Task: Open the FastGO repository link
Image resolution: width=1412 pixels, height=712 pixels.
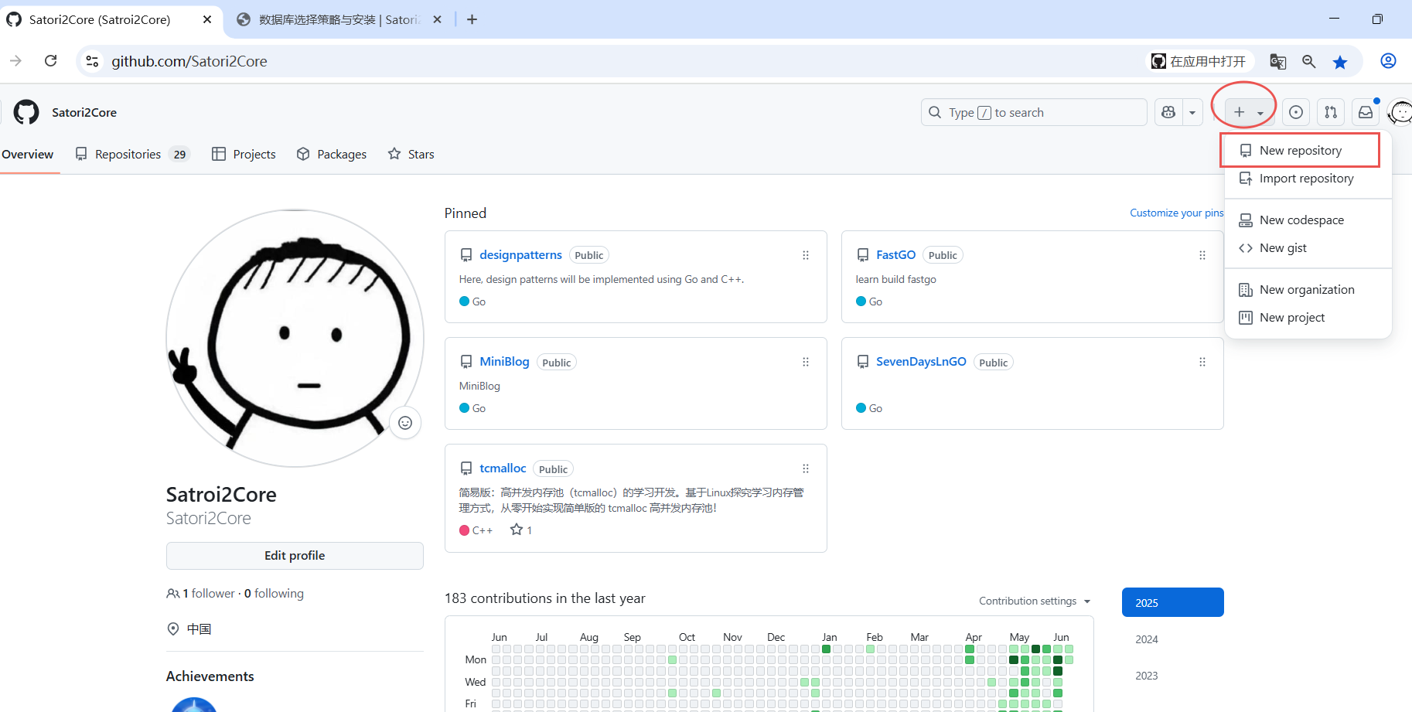Action: 895,254
